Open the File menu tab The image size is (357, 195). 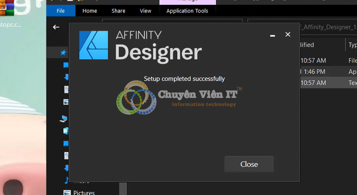(61, 11)
